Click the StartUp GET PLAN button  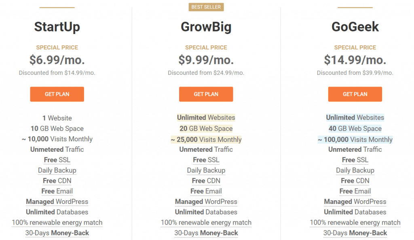point(57,94)
